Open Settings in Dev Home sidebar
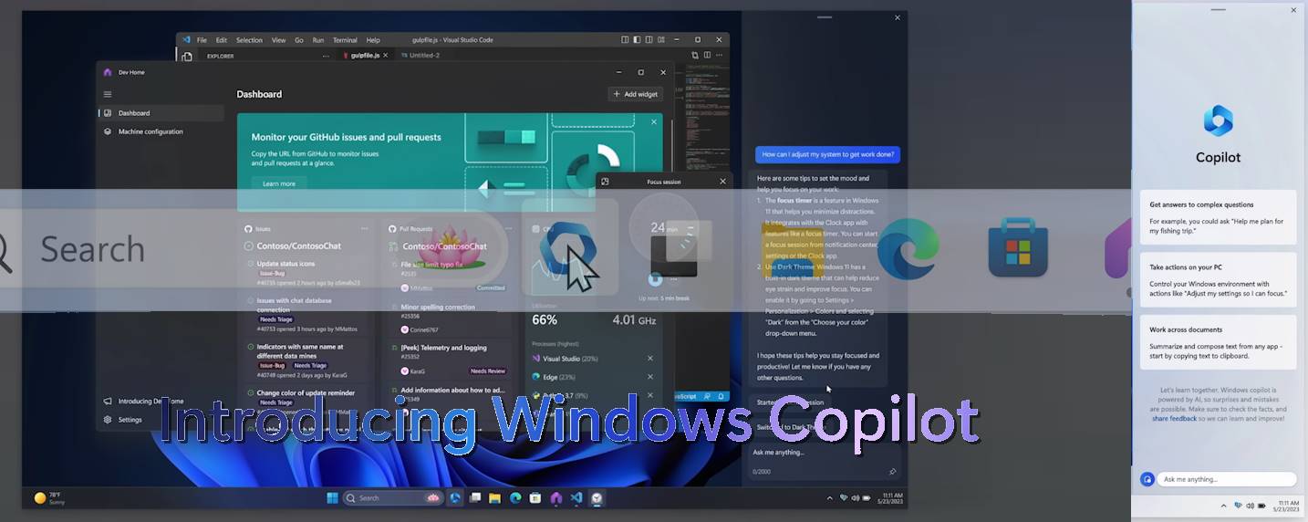The width and height of the screenshot is (1308, 522). coord(130,420)
